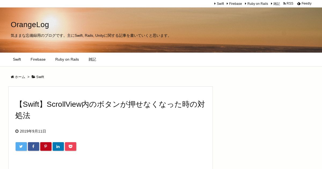
Task: Open the RSS feed link
Action: pyautogui.click(x=288, y=3)
